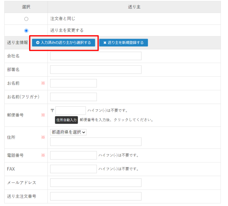This screenshot has height=206, width=228.
Task: Click the お名前(フリガナ) input field
Action: coord(73,97)
